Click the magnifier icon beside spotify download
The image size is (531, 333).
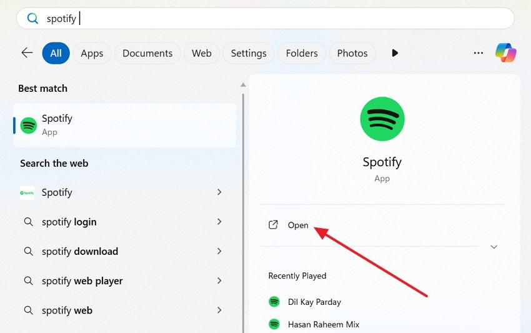tap(29, 251)
